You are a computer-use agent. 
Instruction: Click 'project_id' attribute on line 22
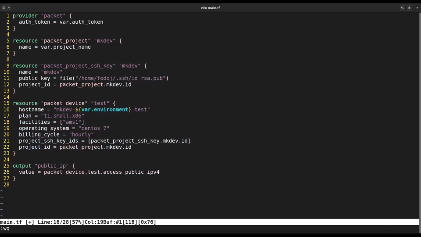[34, 147]
